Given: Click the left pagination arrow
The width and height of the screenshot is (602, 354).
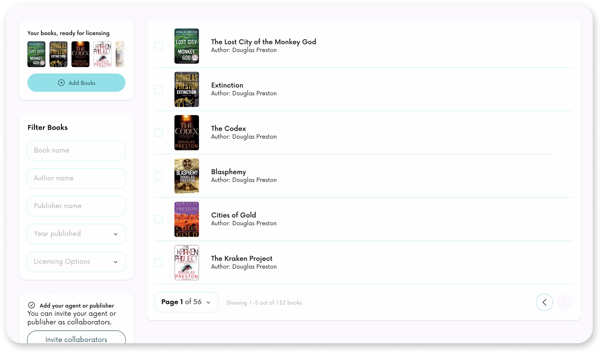Looking at the screenshot, I should [544, 302].
